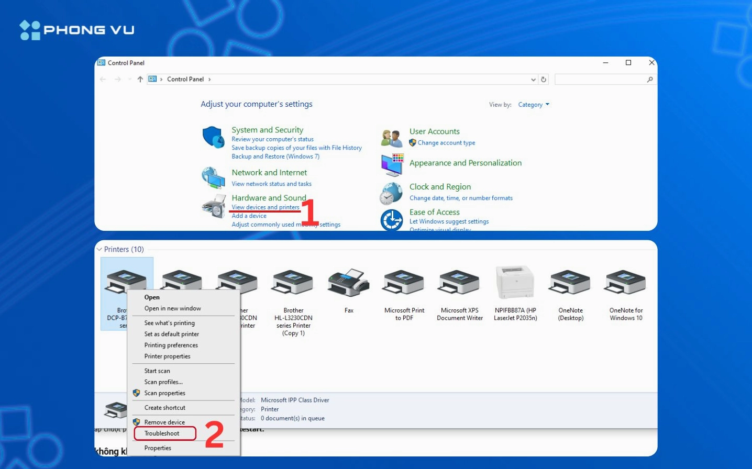This screenshot has width=752, height=469.
Task: Select the Microsoft Print to PDF printer
Action: click(x=404, y=283)
